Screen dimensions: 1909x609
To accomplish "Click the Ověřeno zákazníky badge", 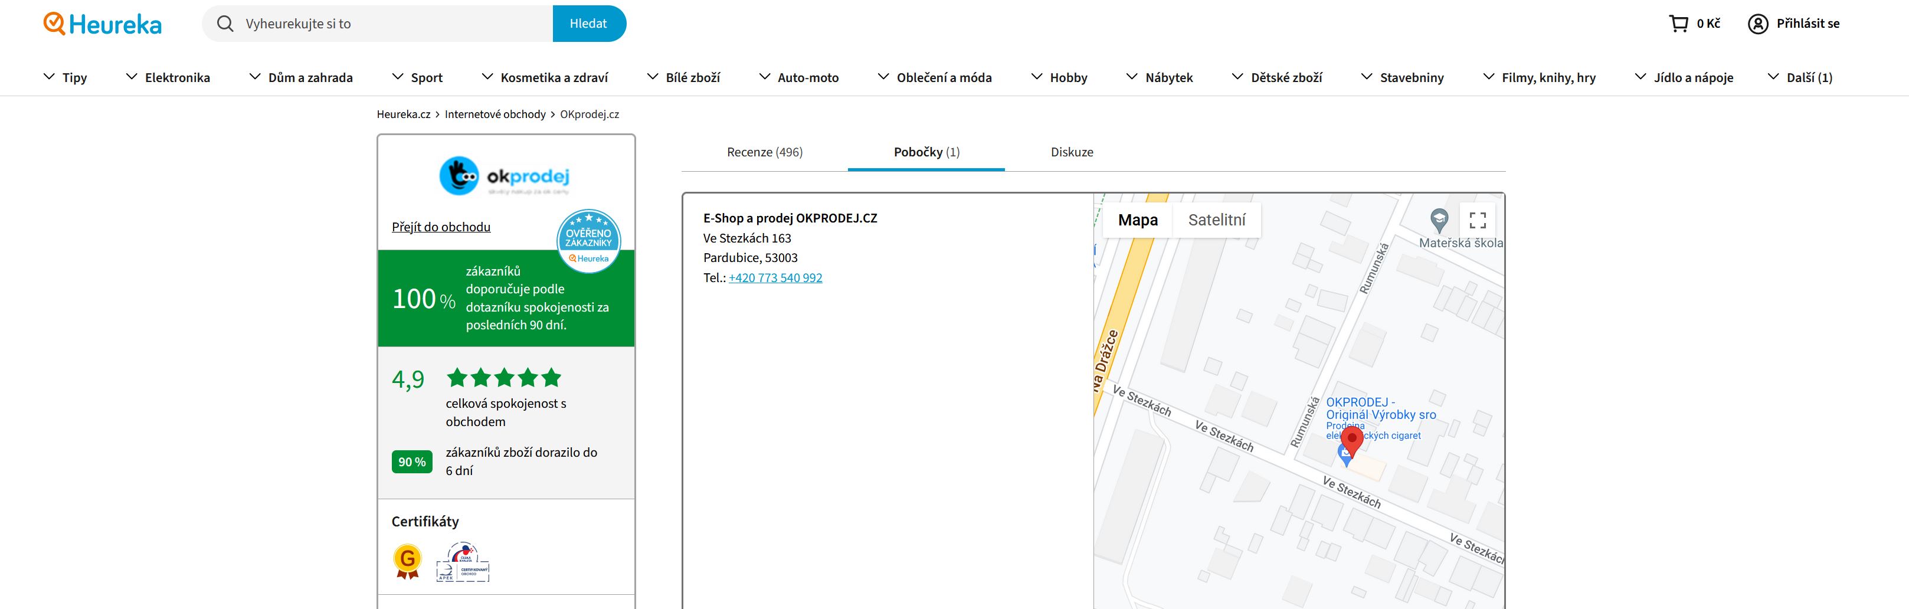I will coord(588,241).
